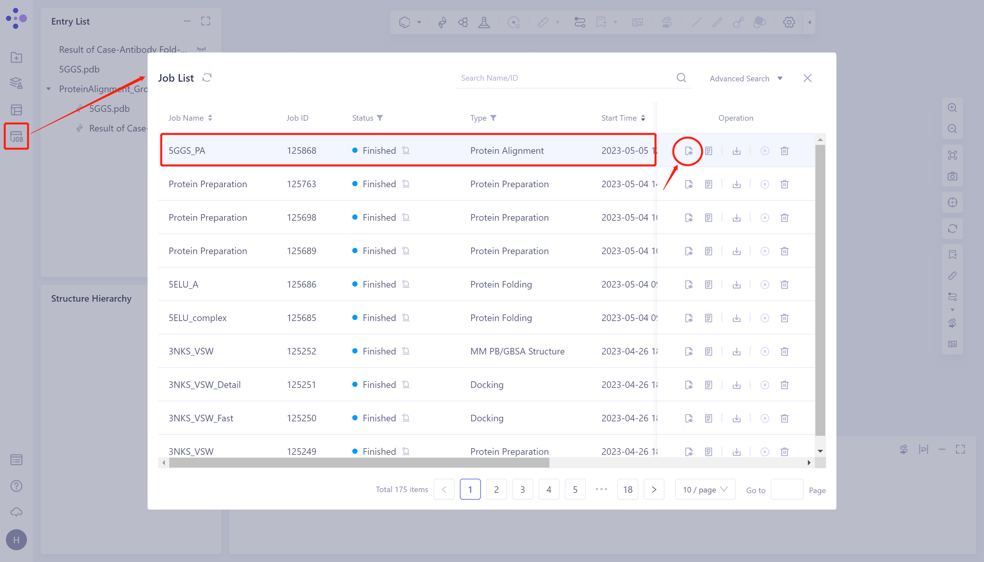Focus the Search Name/ID input field
Viewport: 984px width, 562px height.
pyautogui.click(x=564, y=78)
